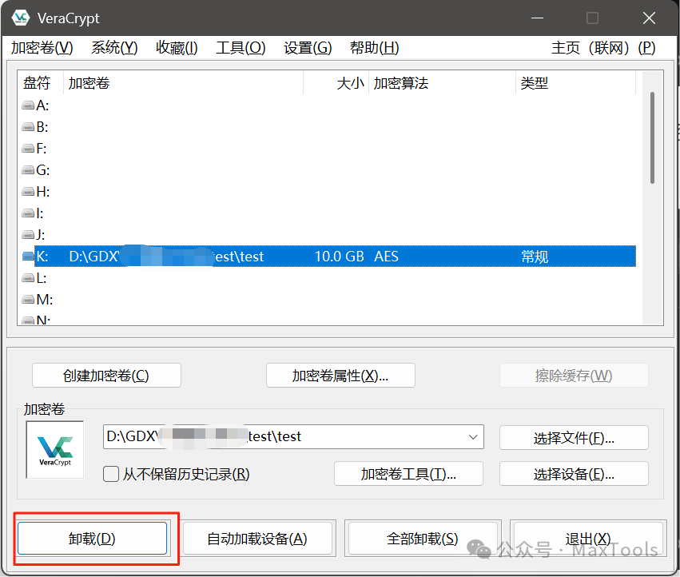Click the mounted K: drive icon
The height and width of the screenshot is (577, 680).
point(28,257)
